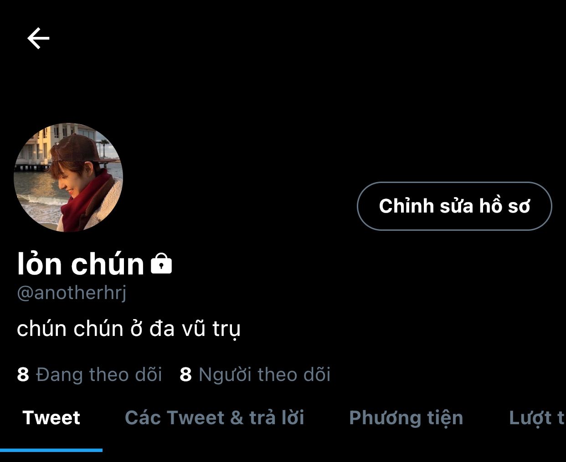The width and height of the screenshot is (566, 462).
Task: Go back using the left arrow
Action: click(x=38, y=38)
